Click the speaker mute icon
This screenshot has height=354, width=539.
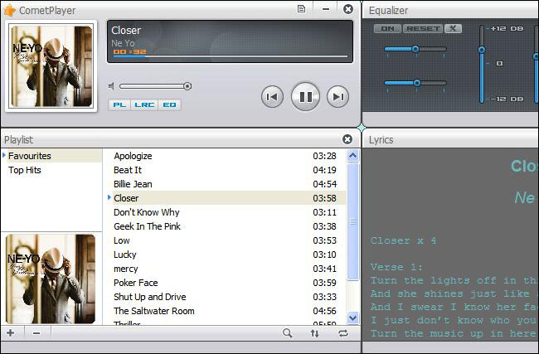click(112, 86)
